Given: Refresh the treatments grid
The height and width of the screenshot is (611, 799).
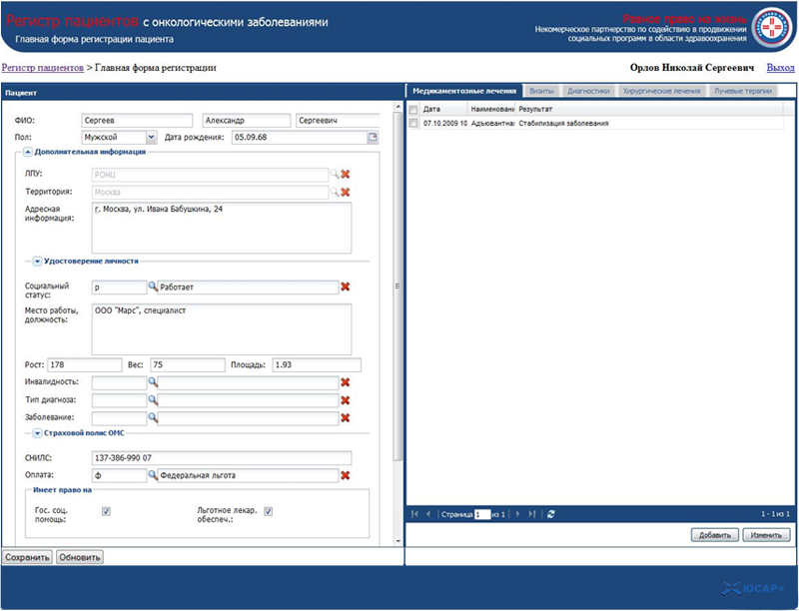Looking at the screenshot, I should [x=551, y=514].
